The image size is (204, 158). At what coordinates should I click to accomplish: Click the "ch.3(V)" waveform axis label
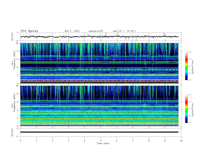pyautogui.click(x=12, y=132)
